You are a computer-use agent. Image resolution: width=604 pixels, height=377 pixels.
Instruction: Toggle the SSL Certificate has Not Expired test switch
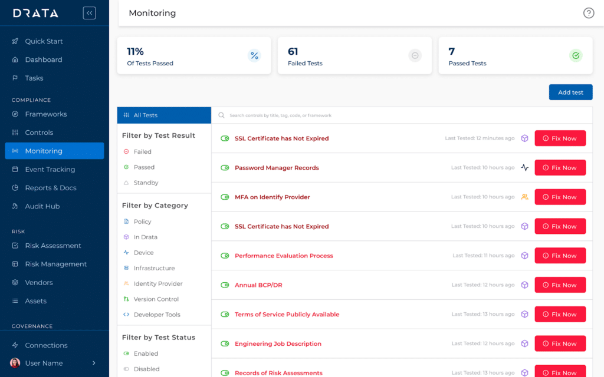225,138
